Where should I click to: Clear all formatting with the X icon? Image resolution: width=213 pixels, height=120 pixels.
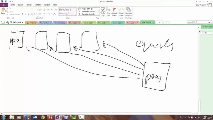55,14
